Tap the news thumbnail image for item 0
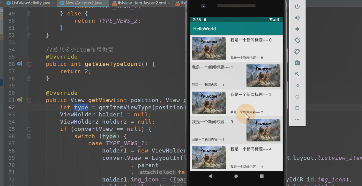Screen dimensions: 362x186 [209, 48]
